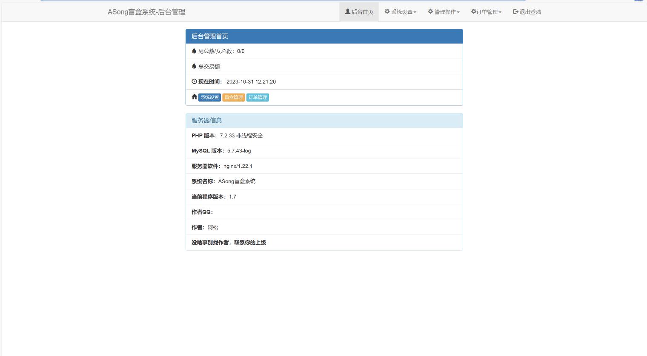The width and height of the screenshot is (647, 356).
Task: Click the user icon beside 后台首页
Action: (348, 11)
